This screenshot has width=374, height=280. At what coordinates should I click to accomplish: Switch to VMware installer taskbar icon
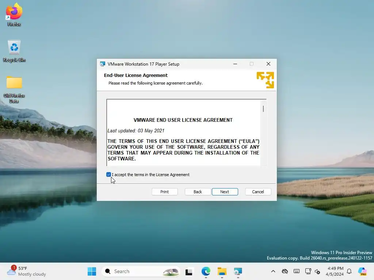tap(238, 271)
